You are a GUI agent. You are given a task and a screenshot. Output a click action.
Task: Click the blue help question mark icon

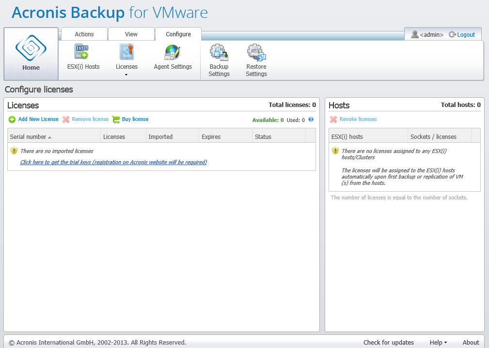click(311, 120)
